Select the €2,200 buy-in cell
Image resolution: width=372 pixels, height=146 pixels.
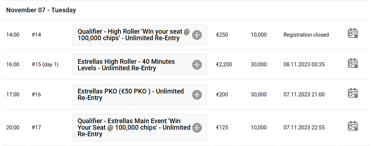[224, 64]
